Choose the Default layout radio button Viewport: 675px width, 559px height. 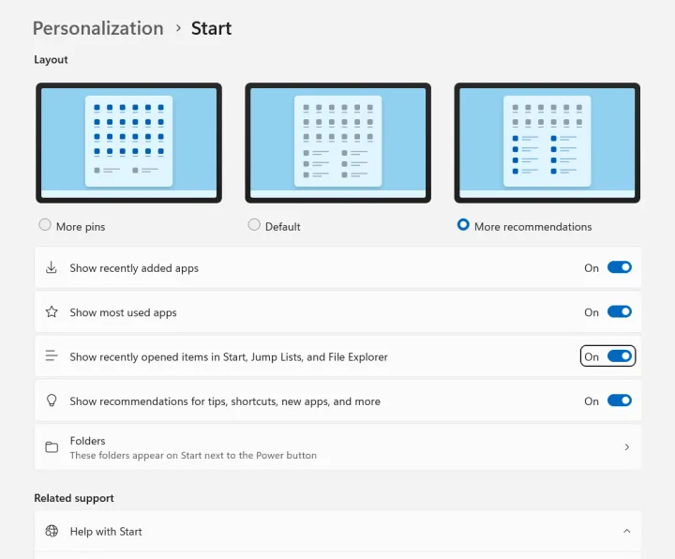(254, 225)
